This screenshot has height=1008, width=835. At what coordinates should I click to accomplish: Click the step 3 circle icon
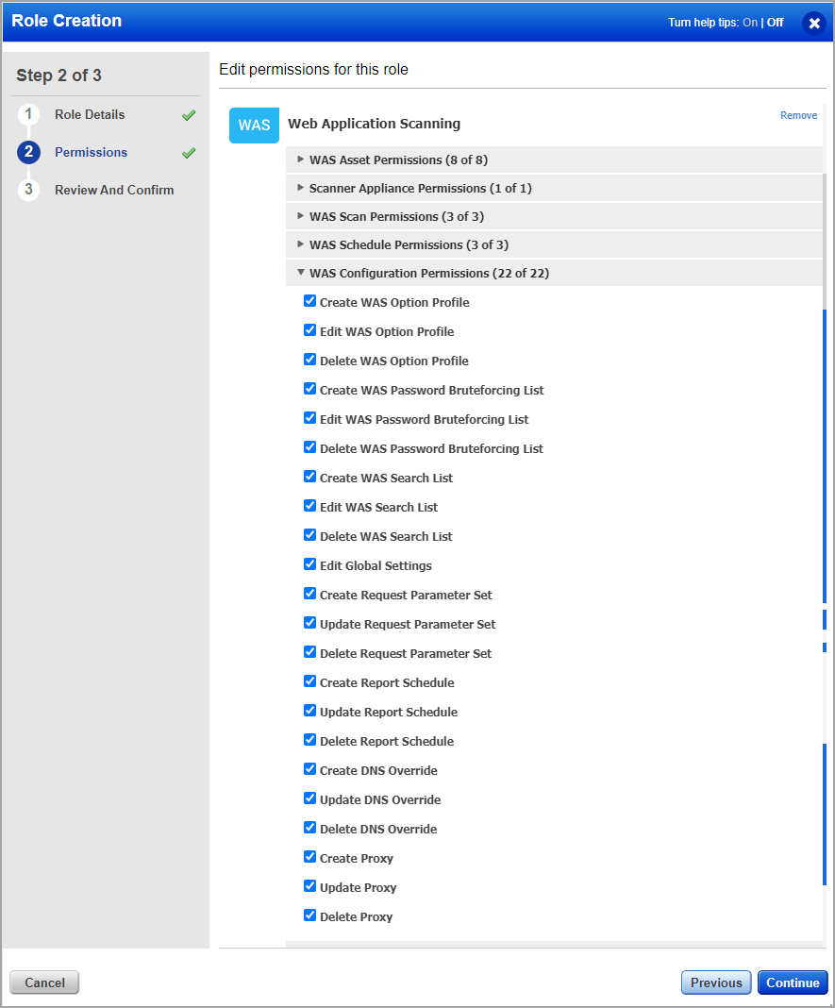click(x=28, y=191)
